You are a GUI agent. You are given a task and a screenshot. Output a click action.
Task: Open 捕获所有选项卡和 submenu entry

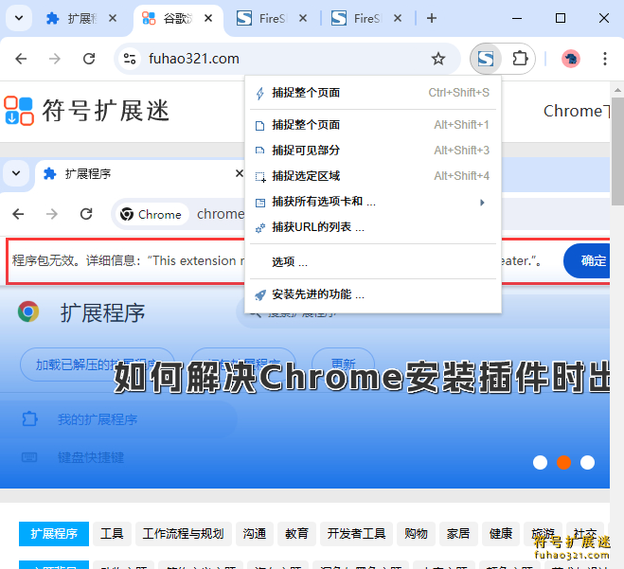tap(373, 202)
